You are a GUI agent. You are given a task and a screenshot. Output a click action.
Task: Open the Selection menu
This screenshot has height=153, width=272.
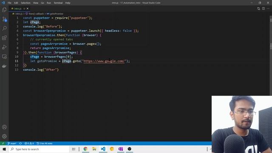coord(25,3)
